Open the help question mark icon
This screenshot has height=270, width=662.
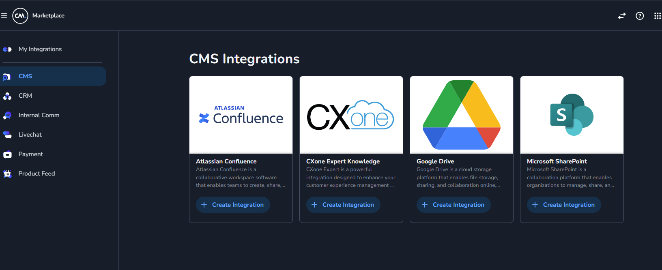[640, 16]
